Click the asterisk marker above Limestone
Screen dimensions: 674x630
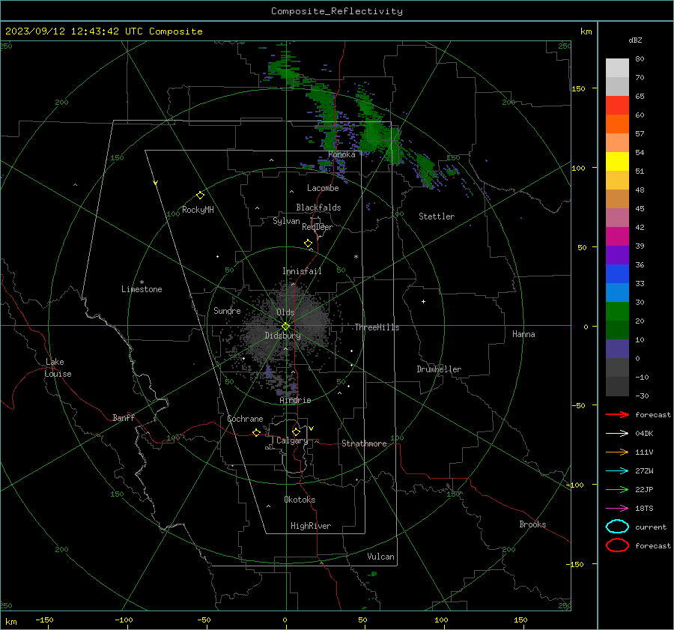[x=142, y=282]
